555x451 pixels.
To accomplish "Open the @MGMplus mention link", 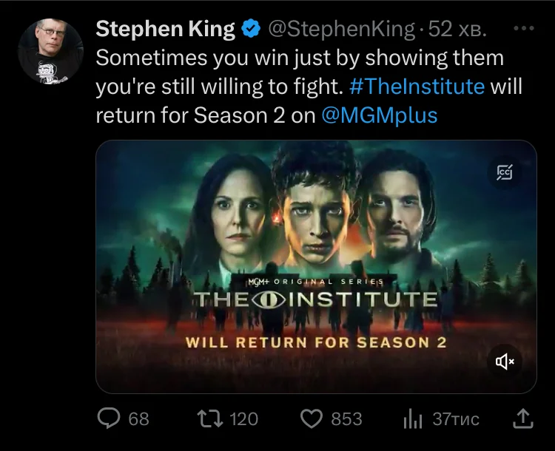I will pos(380,115).
